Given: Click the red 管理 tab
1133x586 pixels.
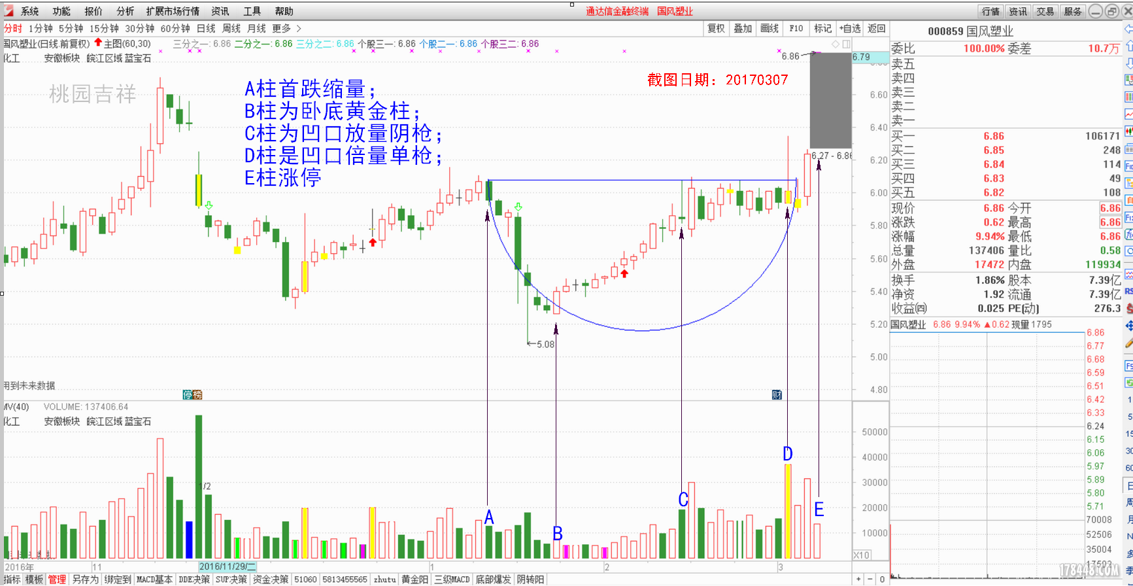Looking at the screenshot, I should click(x=57, y=579).
